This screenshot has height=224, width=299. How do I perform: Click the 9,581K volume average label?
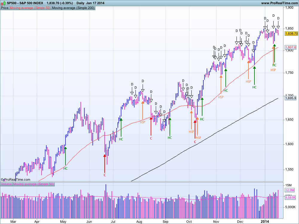(x=290, y=197)
